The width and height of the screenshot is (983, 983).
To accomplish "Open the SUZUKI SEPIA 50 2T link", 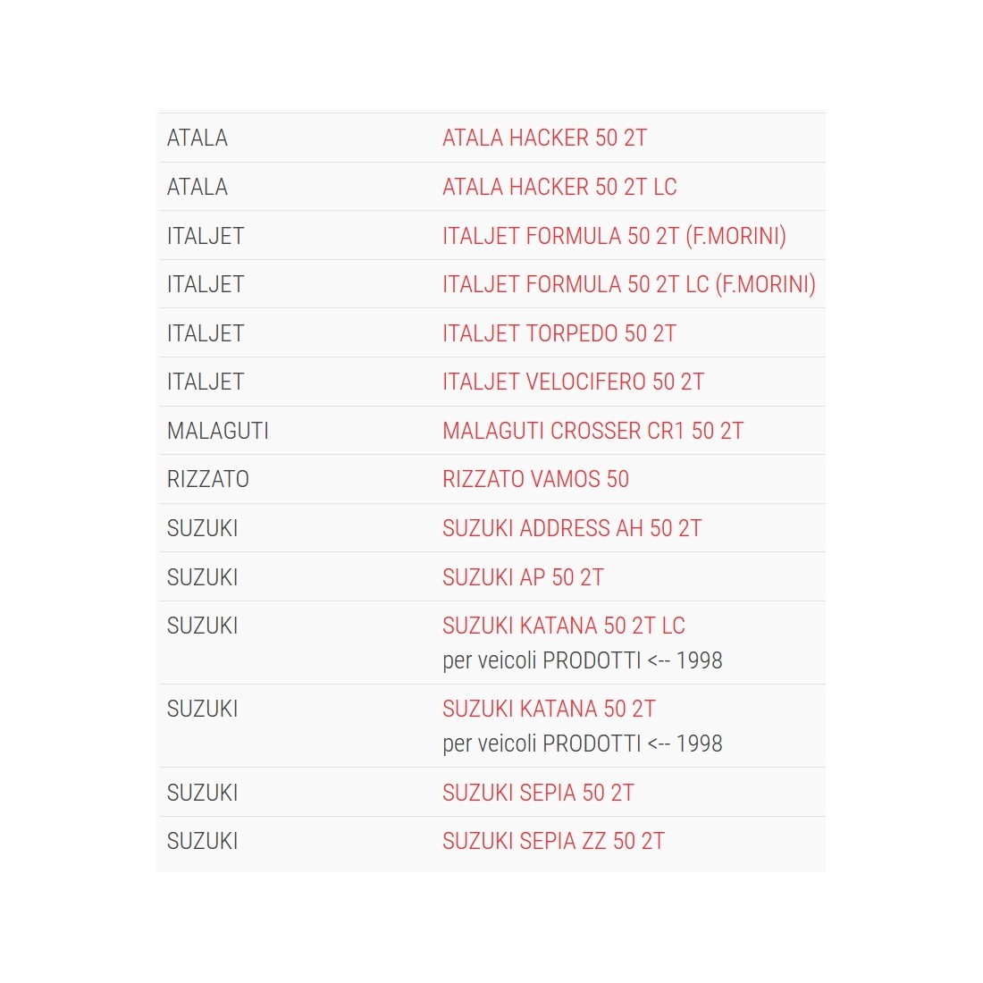I will 538,793.
